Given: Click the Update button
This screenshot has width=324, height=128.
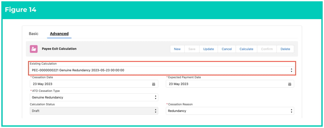Looking at the screenshot, I should (x=208, y=49).
